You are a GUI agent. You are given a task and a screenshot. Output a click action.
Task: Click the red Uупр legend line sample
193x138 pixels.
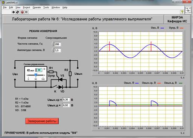coord(182,28)
